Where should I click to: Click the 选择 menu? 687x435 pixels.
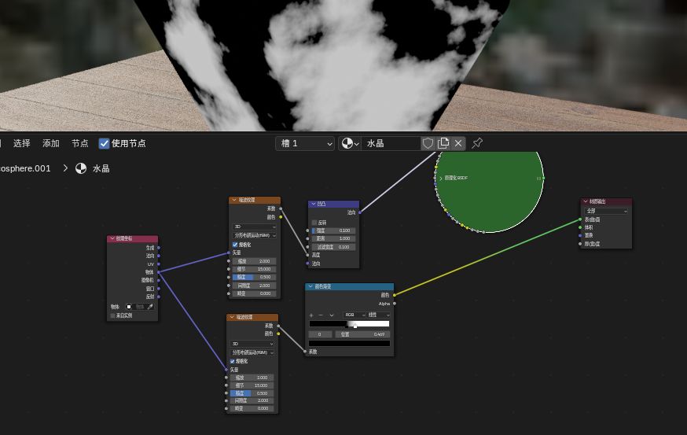point(22,143)
